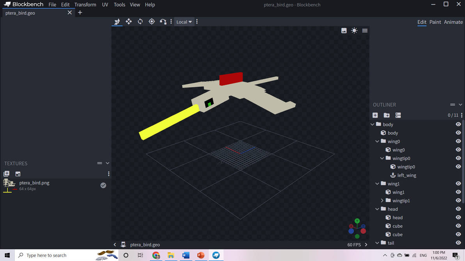Hide the head group
Screen dimensions: 465x261
(458, 209)
